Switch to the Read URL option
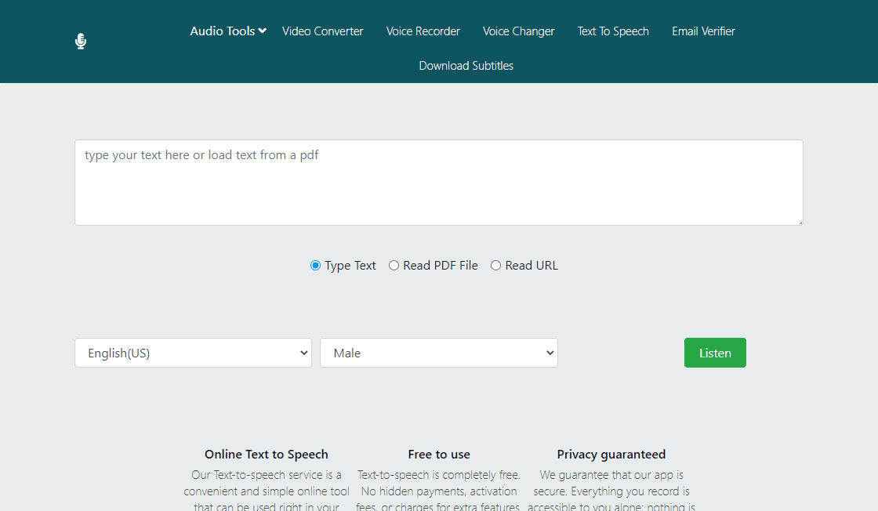 [495, 266]
